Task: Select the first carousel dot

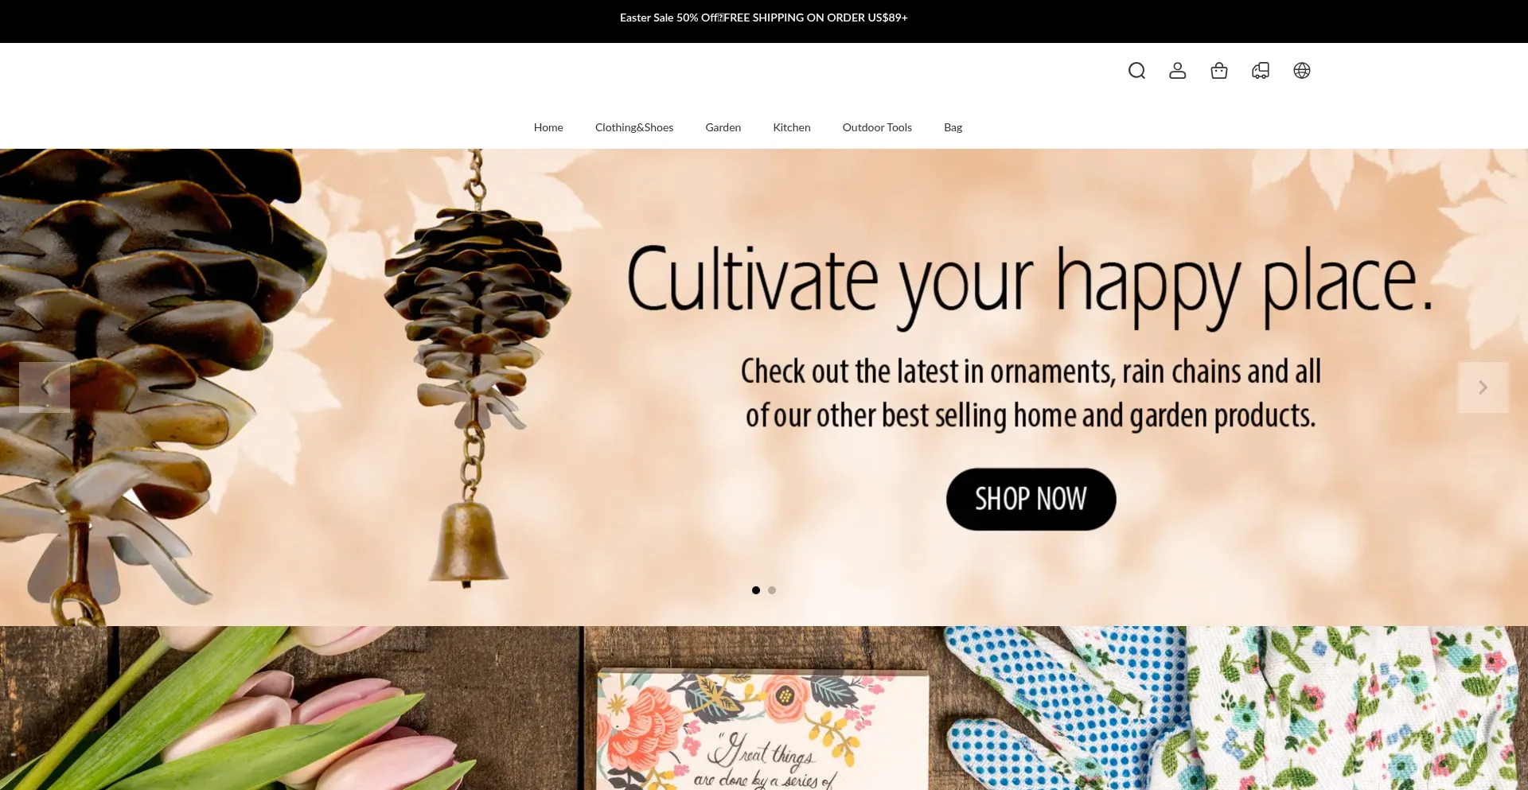Action: (x=756, y=590)
